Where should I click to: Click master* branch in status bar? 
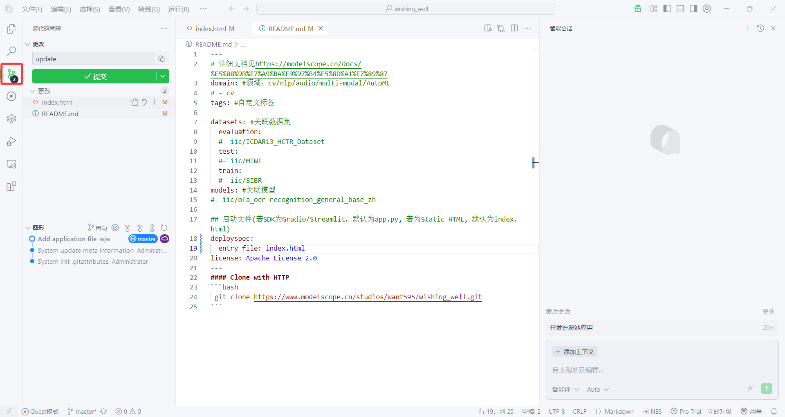[82, 412]
